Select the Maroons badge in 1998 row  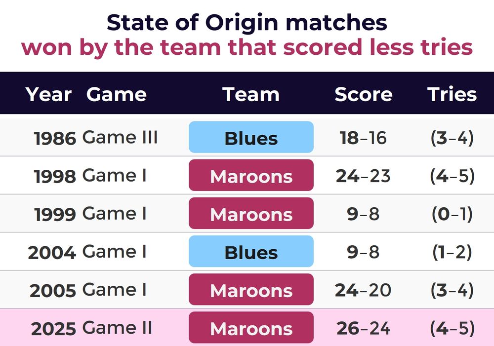click(x=251, y=175)
